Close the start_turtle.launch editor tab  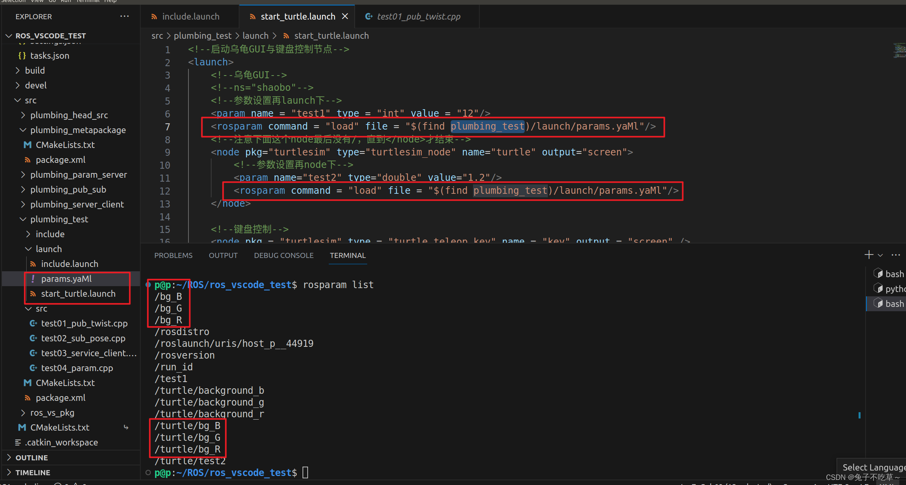pyautogui.click(x=345, y=16)
